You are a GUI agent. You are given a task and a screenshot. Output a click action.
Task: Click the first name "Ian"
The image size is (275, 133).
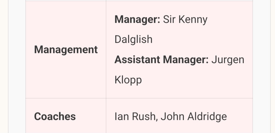(x=121, y=117)
